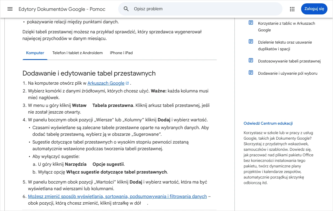Open Dzielenie tekstu oraz usuwanie duplikatów article
The height and width of the screenshot is (211, 333).
pos(285,46)
